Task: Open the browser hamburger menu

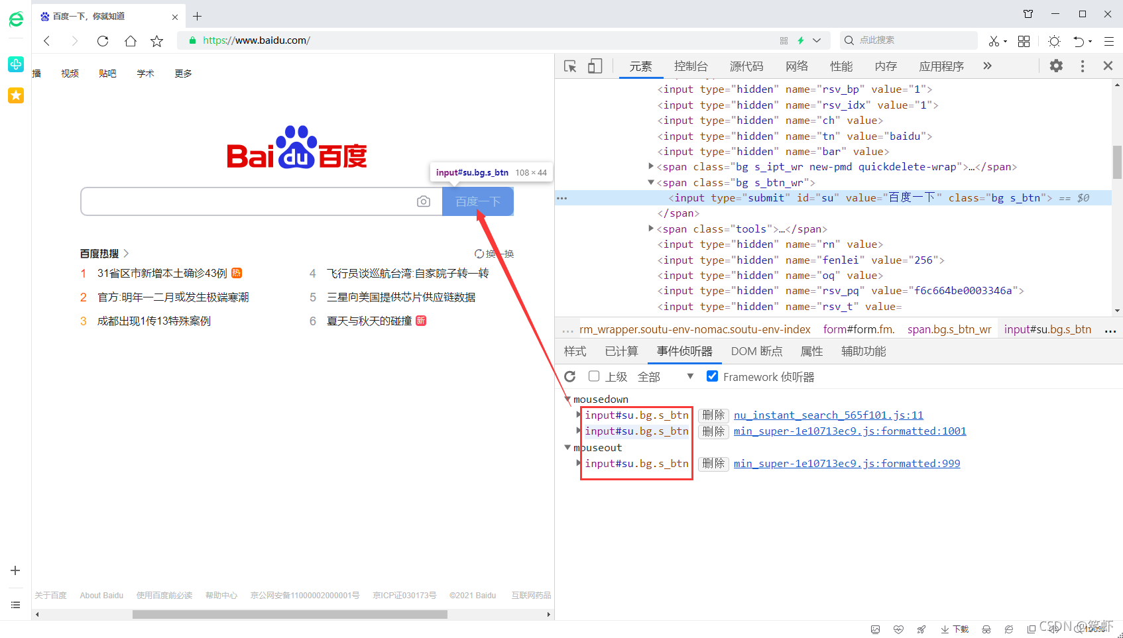Action: pyautogui.click(x=1109, y=41)
